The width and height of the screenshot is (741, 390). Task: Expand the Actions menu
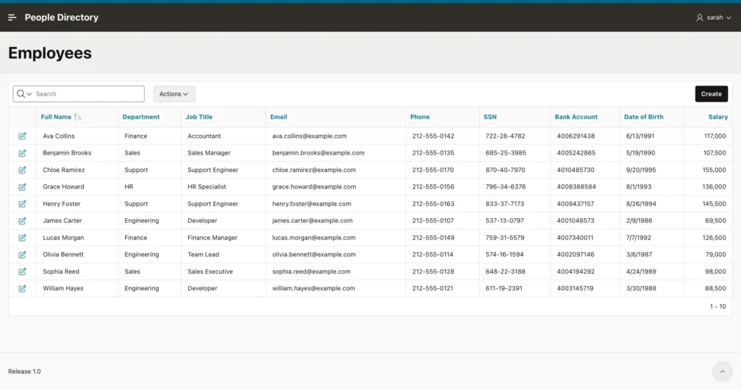pos(174,94)
